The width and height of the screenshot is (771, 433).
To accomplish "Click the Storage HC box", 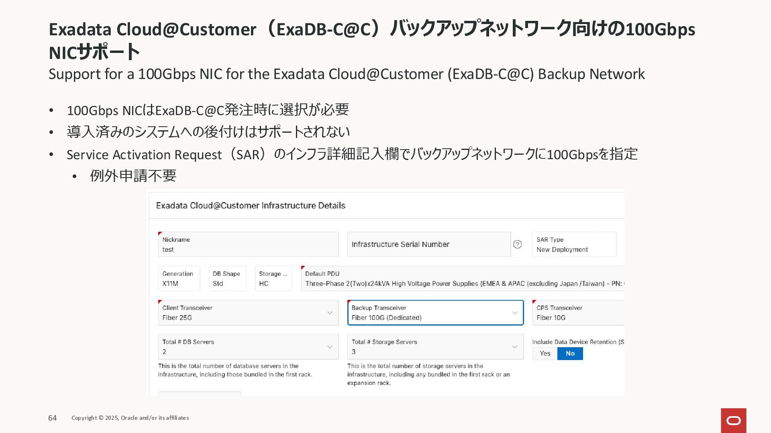I will pos(273,279).
